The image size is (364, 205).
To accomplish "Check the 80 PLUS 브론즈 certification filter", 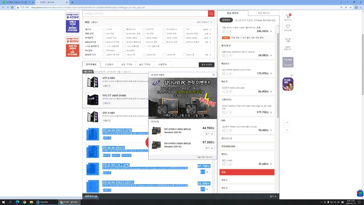I will pos(184,42).
